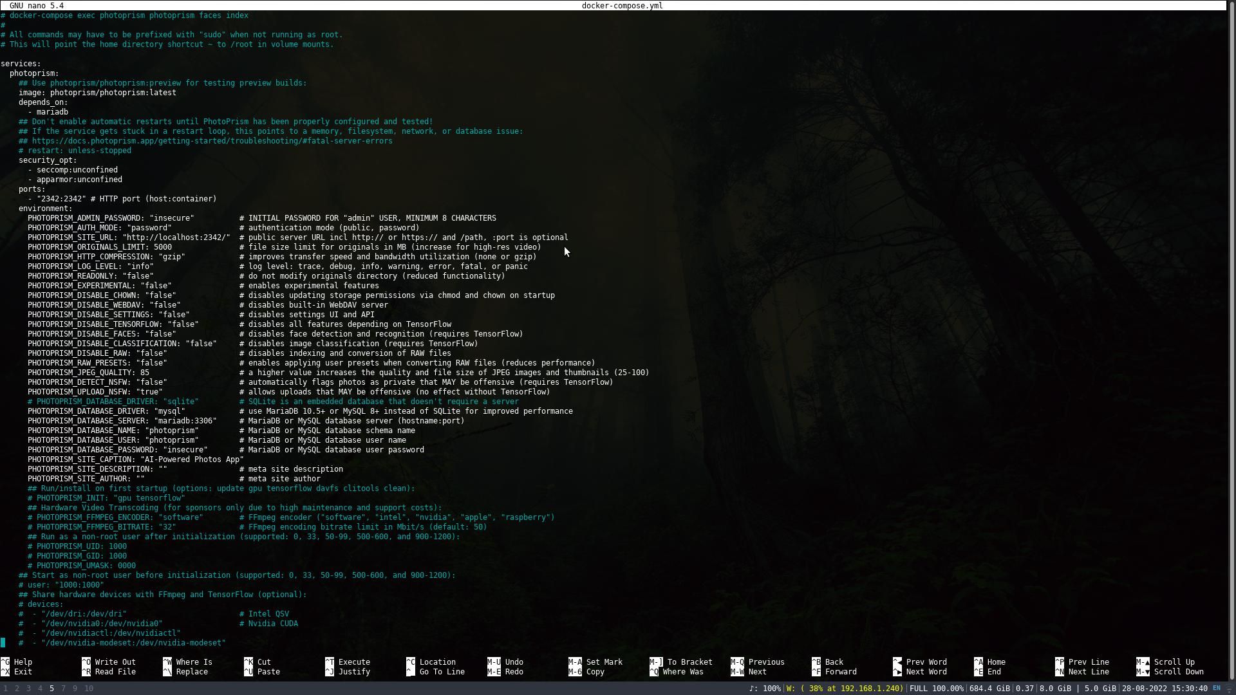Viewport: 1236px width, 695px height.
Task: Click the volume note icon in status bar
Action: point(753,689)
